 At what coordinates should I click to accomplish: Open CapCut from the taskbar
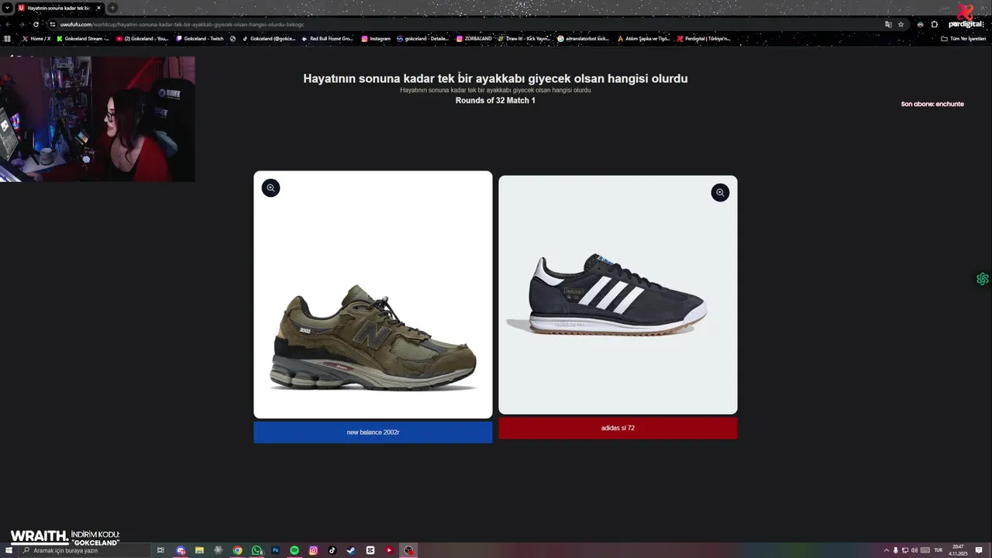coord(370,550)
